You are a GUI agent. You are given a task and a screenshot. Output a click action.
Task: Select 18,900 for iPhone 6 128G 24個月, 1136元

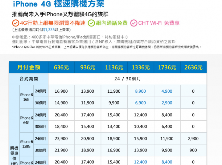114,139
